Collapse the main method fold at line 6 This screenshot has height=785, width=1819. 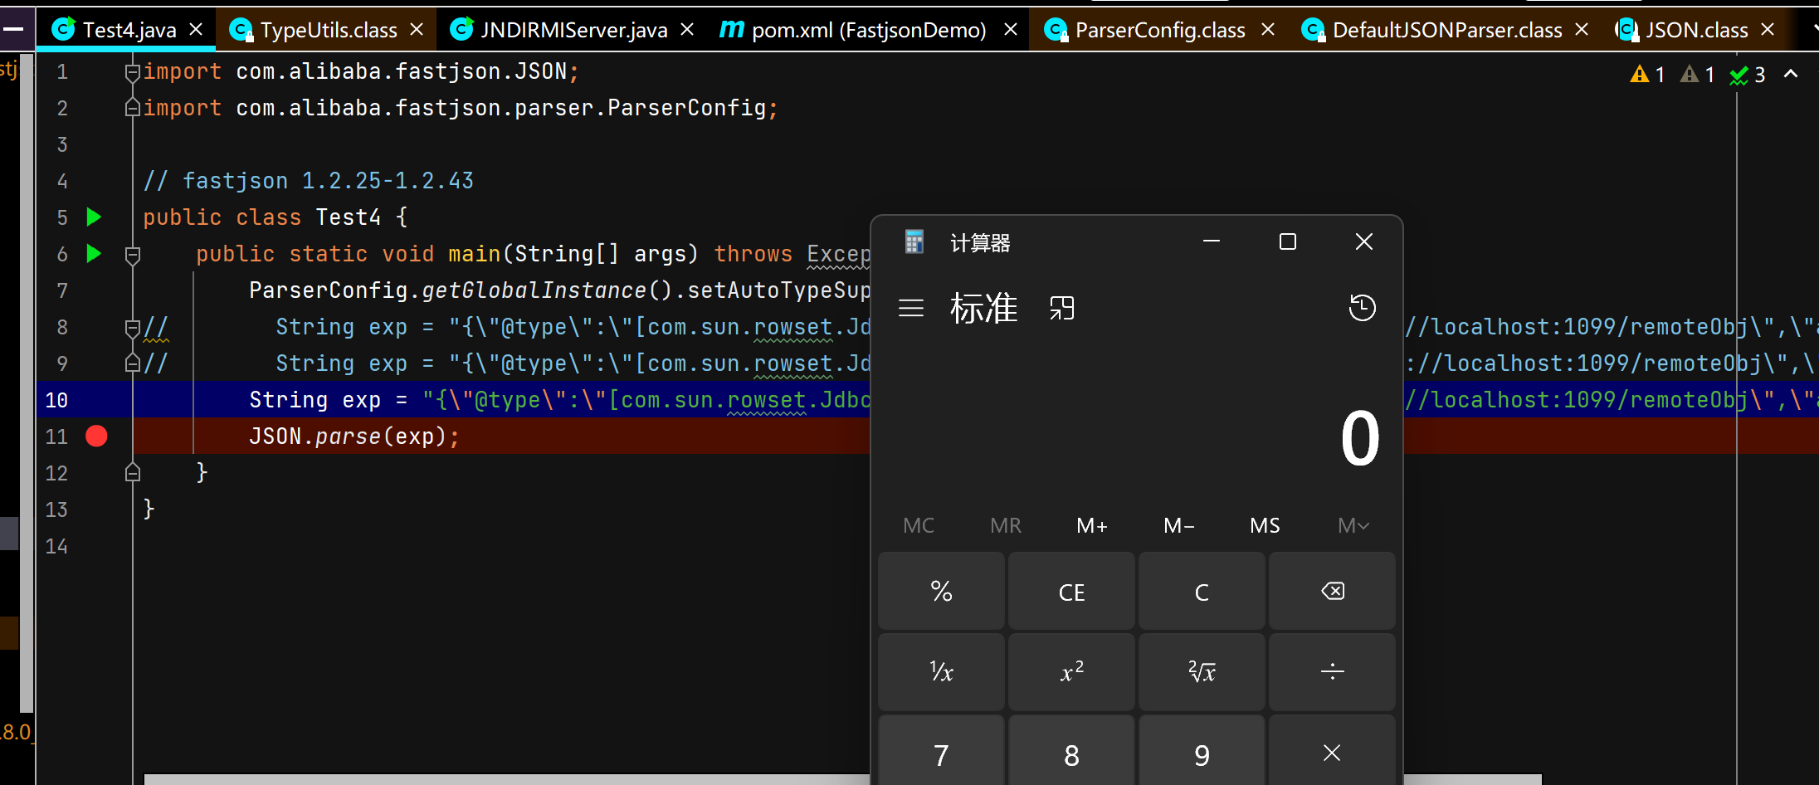(132, 255)
